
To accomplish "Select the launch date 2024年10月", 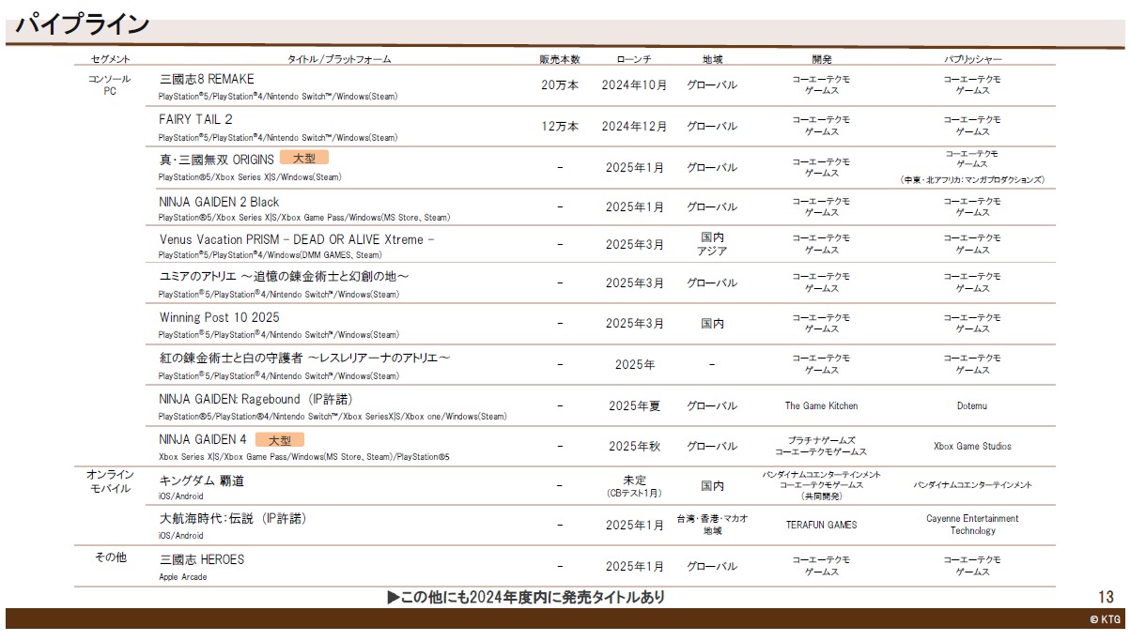I will [x=634, y=84].
